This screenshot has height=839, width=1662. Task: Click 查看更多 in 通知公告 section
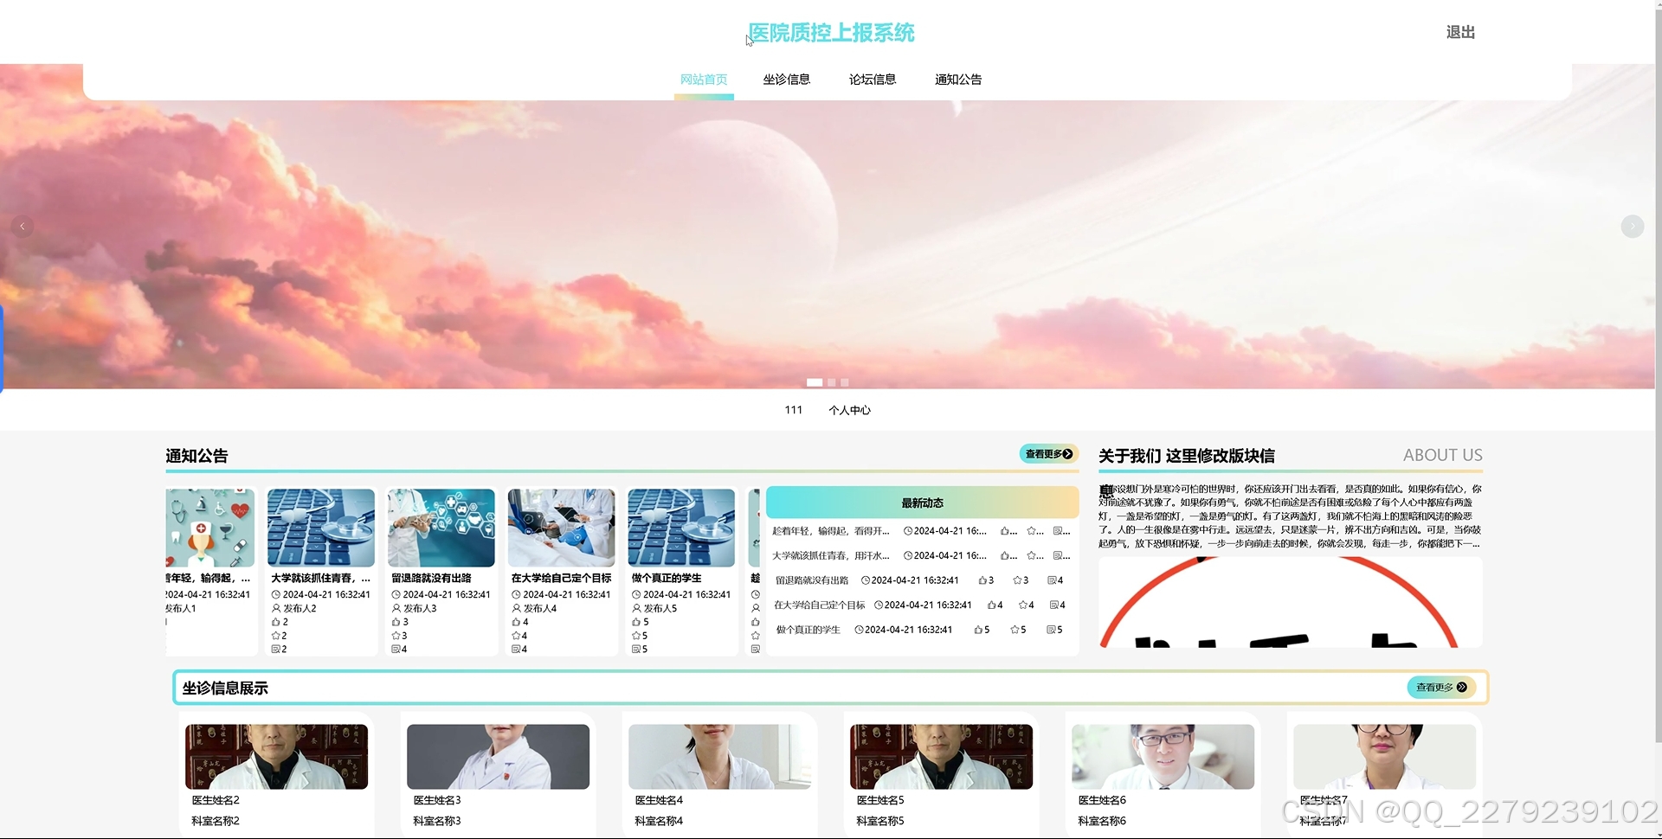pos(1048,454)
